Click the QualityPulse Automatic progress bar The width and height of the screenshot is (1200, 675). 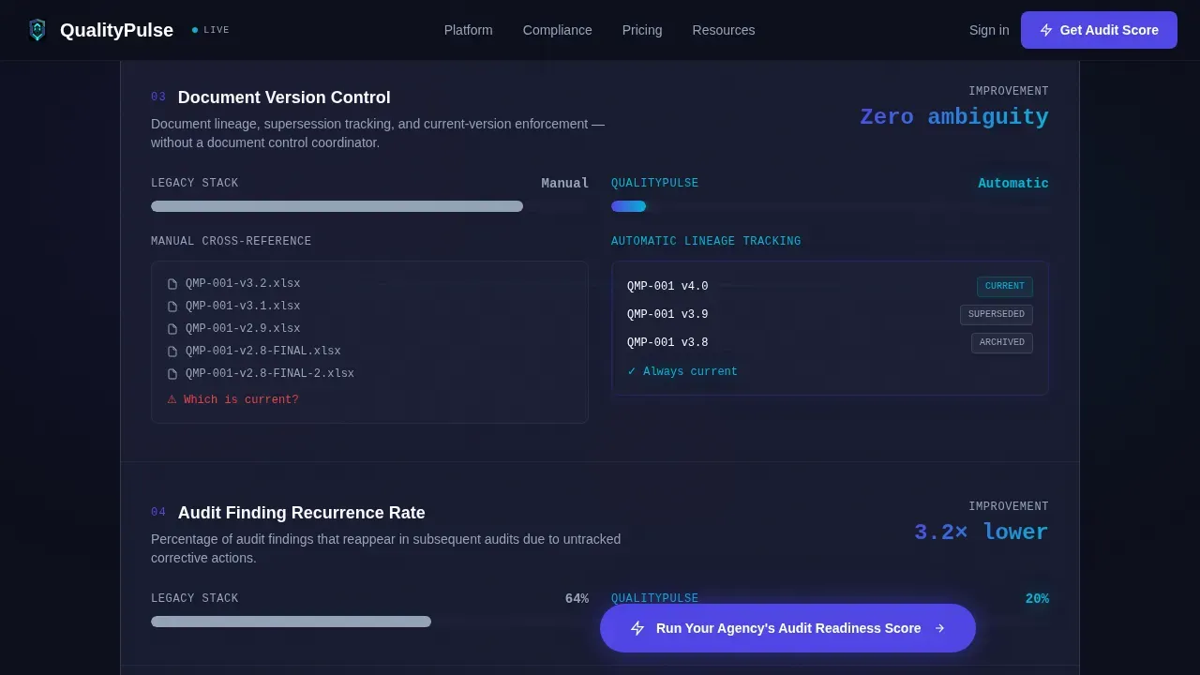pyautogui.click(x=830, y=206)
